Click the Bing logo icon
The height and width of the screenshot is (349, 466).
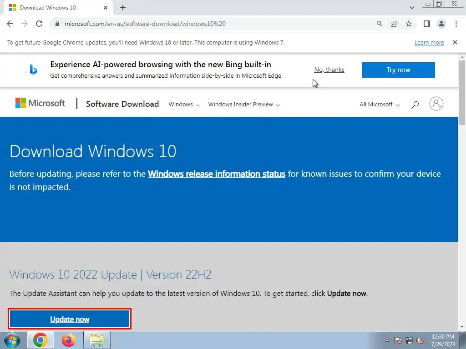pyautogui.click(x=33, y=70)
